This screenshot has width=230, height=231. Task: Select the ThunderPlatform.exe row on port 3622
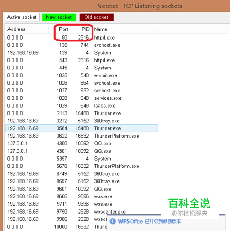click(x=82, y=136)
